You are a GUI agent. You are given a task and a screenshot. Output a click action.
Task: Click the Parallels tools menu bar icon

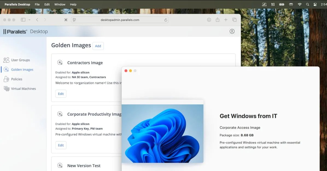click(273, 4)
